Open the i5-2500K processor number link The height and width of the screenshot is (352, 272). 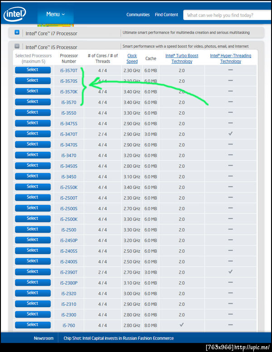[69, 219]
